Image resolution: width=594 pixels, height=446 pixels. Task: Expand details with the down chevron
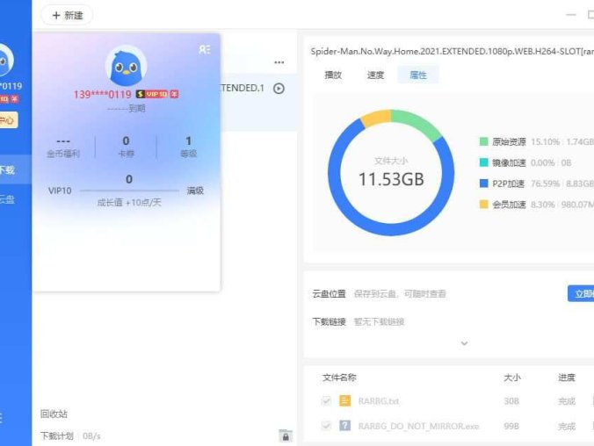click(x=464, y=343)
